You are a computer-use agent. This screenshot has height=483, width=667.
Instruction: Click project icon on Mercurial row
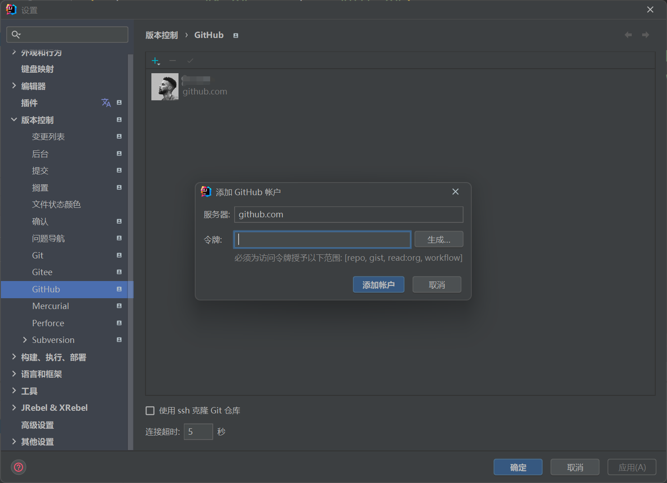tap(119, 306)
